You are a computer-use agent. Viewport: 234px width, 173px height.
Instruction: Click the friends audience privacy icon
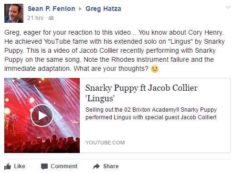pos(51,18)
